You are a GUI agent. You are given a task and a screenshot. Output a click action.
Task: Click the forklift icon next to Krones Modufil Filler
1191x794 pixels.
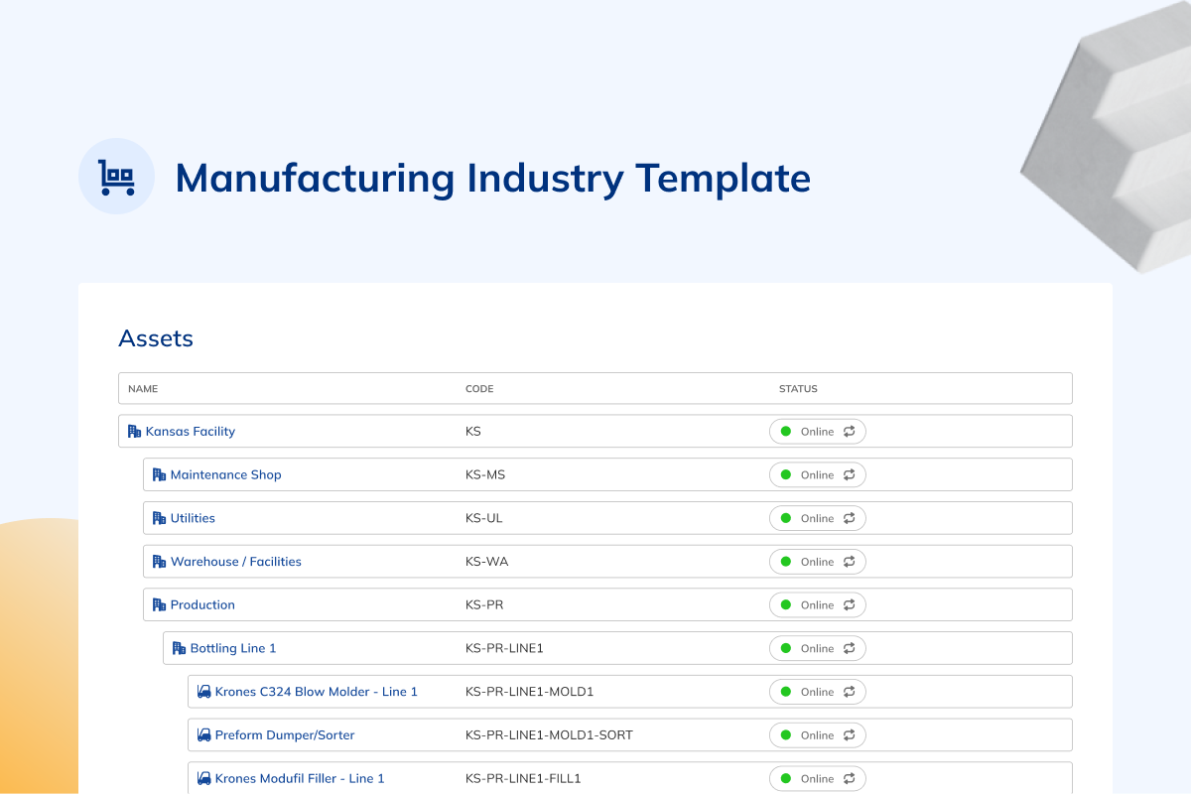click(x=203, y=778)
